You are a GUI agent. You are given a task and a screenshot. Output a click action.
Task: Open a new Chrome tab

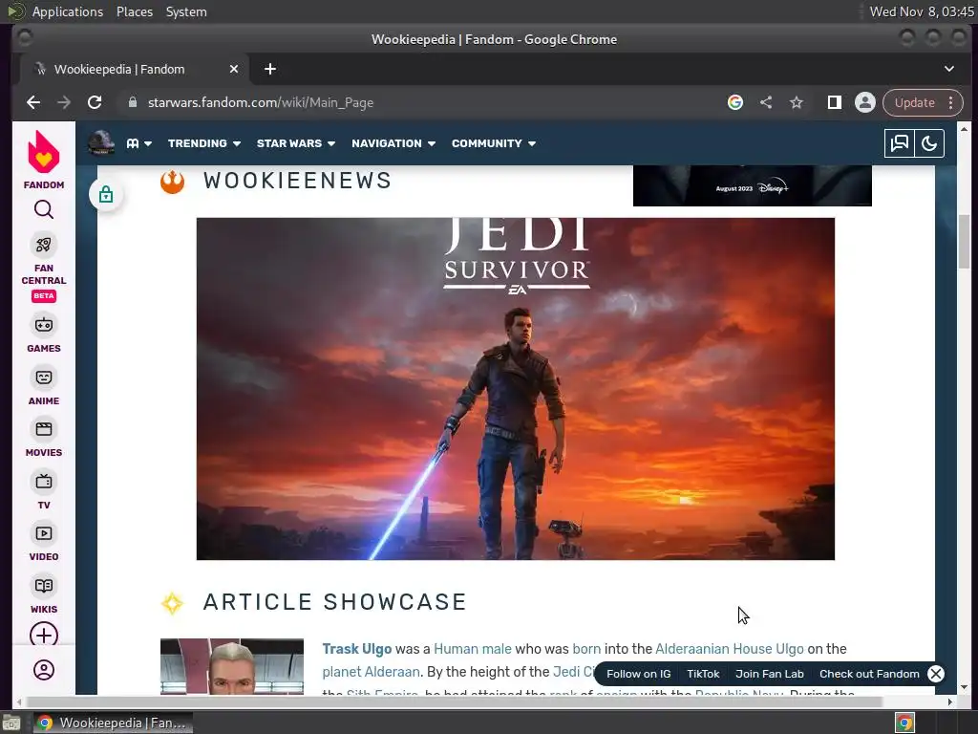(270, 69)
